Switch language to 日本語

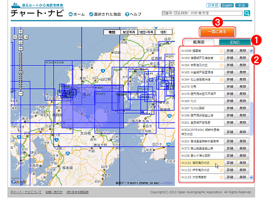[213, 5]
